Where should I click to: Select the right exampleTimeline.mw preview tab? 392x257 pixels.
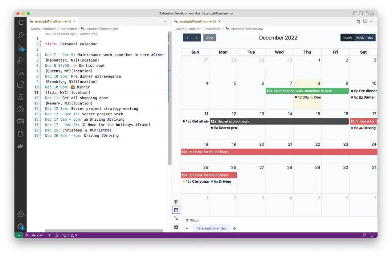pyautogui.click(x=197, y=21)
